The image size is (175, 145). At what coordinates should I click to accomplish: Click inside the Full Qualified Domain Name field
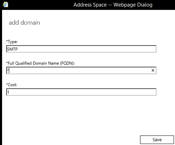tap(81, 70)
